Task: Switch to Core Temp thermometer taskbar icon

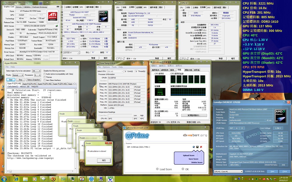Action: coord(82,179)
